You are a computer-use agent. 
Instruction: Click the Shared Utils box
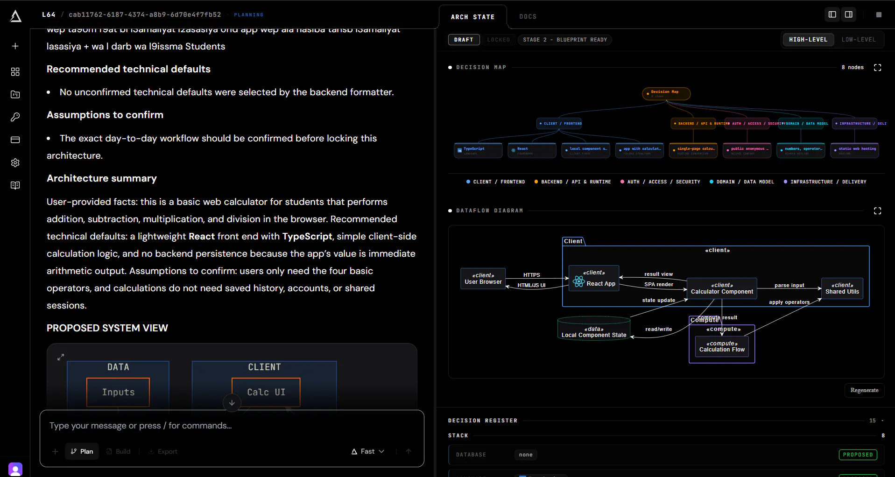coord(842,288)
